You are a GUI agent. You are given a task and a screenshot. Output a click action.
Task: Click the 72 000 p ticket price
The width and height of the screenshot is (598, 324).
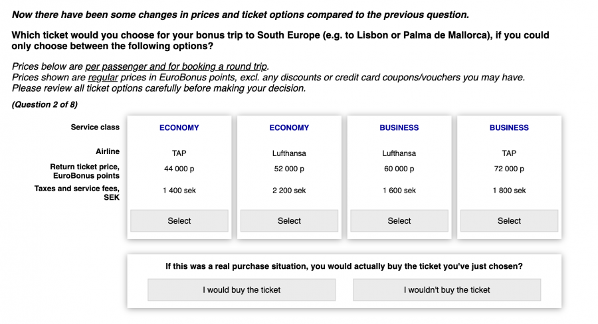(x=509, y=169)
